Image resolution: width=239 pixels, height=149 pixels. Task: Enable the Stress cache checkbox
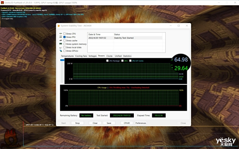click(65, 40)
